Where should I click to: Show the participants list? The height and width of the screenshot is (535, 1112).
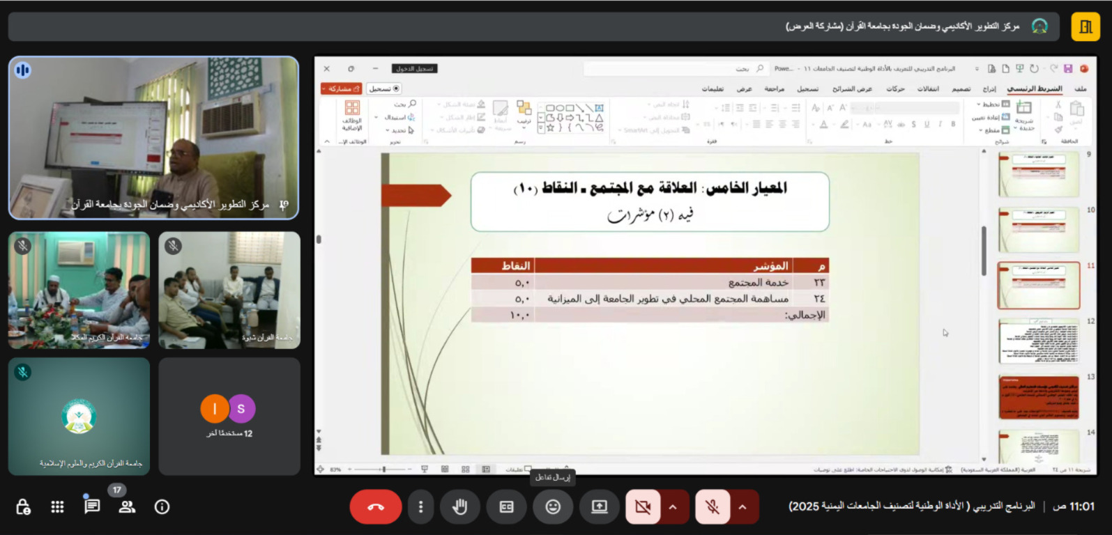point(127,507)
